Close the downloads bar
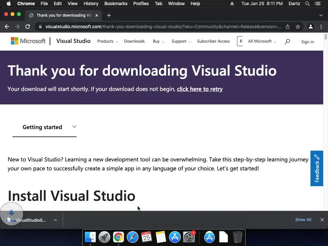This screenshot has height=246, width=328. 322,220
